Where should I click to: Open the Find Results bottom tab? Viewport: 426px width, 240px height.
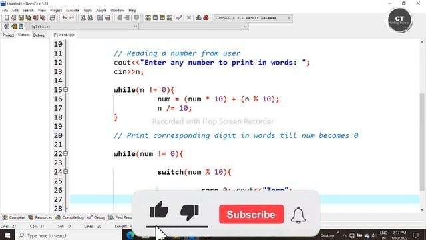(120, 217)
